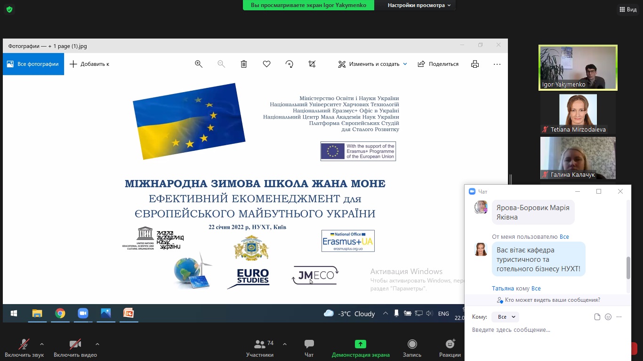643x361 pixels.
Task: Select Igor Yakymenko video thumbnail
Action: pos(578,68)
